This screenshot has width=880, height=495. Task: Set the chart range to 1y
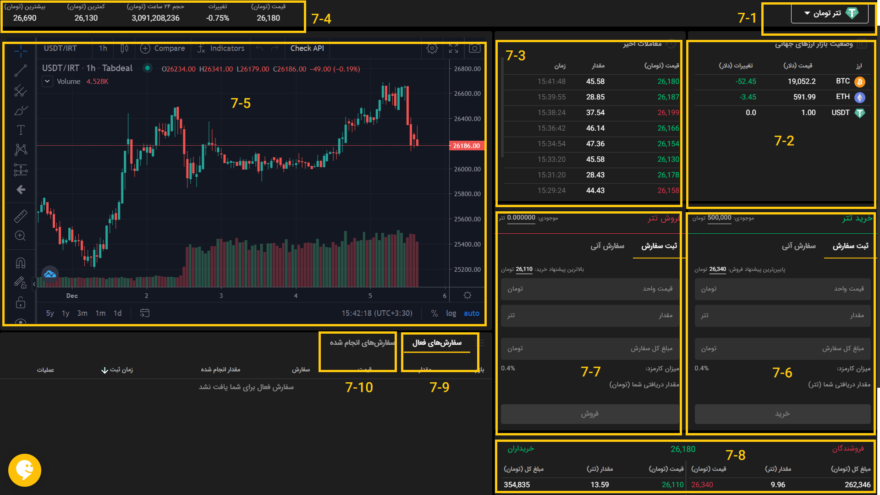pos(66,313)
